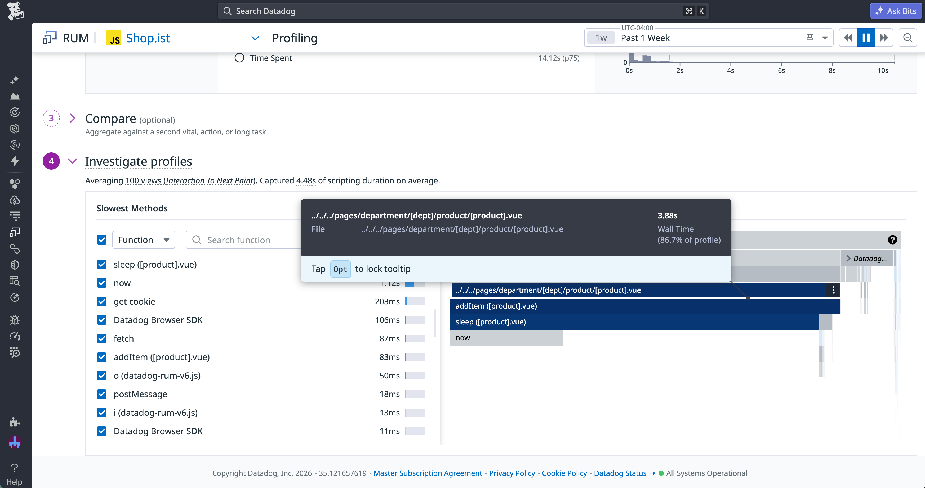The width and height of the screenshot is (925, 488).
Task: Collapse the Investigate profiles chevron
Action: point(73,161)
